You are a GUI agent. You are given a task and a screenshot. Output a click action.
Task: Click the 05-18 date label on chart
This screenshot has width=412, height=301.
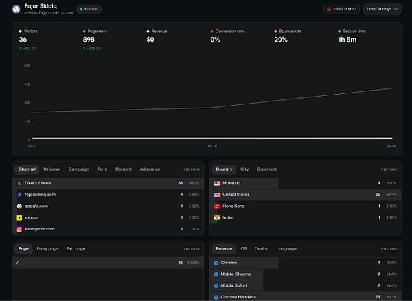click(212, 147)
